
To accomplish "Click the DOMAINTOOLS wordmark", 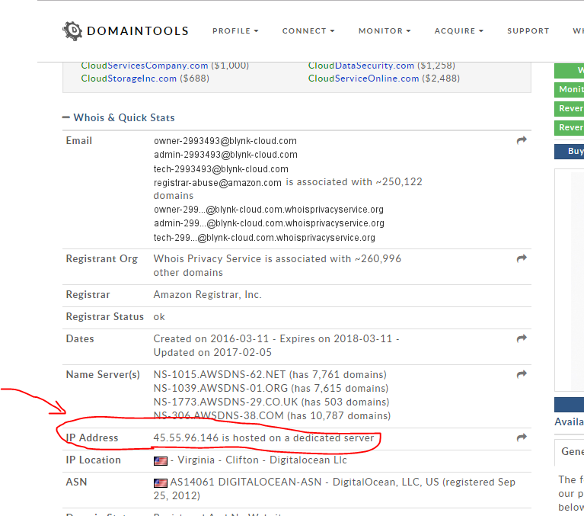I will (x=137, y=31).
